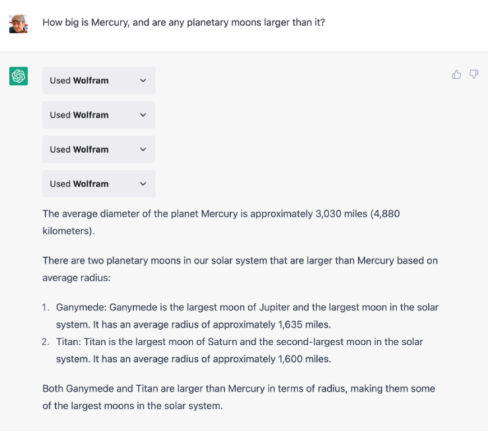The width and height of the screenshot is (488, 432).
Task: Expand the first Used Wolfram box
Action: click(99, 80)
